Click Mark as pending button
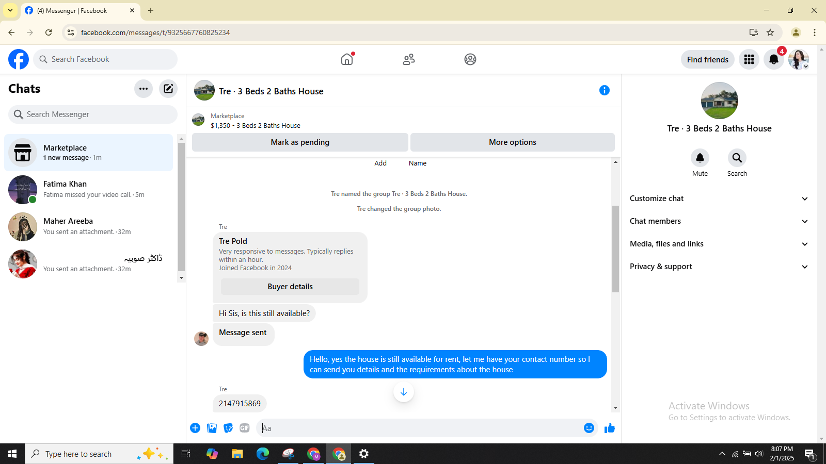This screenshot has width=826, height=464. click(x=300, y=142)
